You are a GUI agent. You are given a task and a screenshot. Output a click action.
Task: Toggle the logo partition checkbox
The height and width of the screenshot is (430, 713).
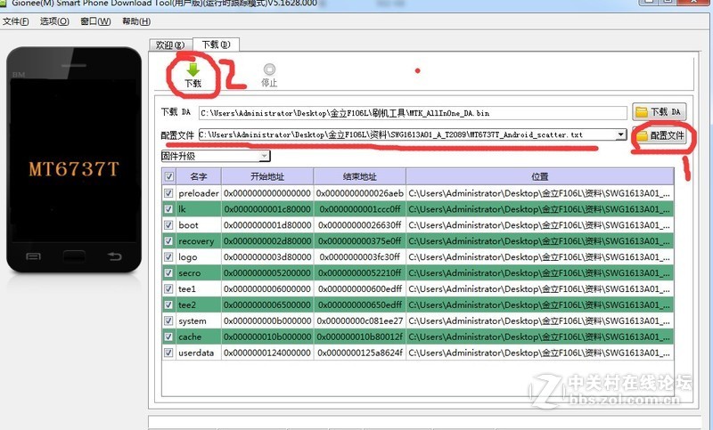(168, 256)
